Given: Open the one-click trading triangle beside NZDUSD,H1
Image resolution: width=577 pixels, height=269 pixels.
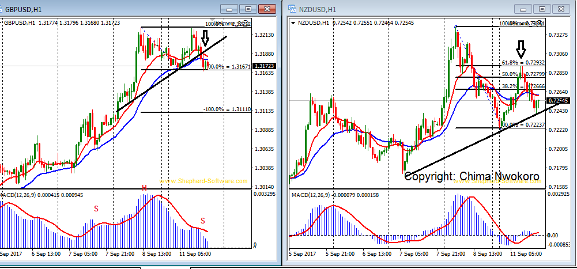Looking at the screenshot, I should [x=293, y=23].
